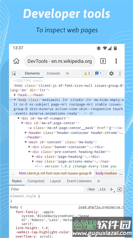Click the element.style rule block
The height and width of the screenshot is (238, 133).
coord(66,199)
